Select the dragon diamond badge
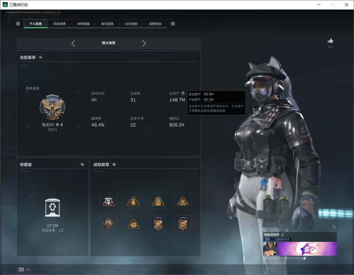The image size is (354, 275). click(x=109, y=224)
